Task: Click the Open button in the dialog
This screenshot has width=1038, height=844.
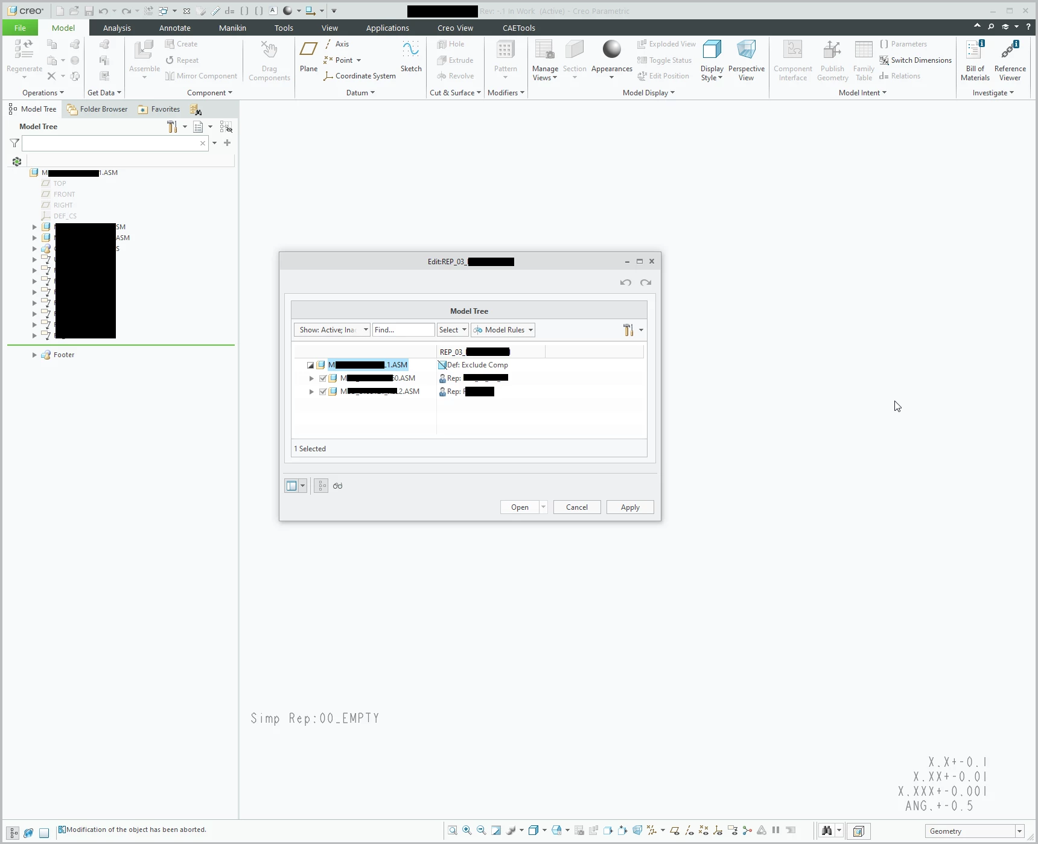Action: pos(520,507)
